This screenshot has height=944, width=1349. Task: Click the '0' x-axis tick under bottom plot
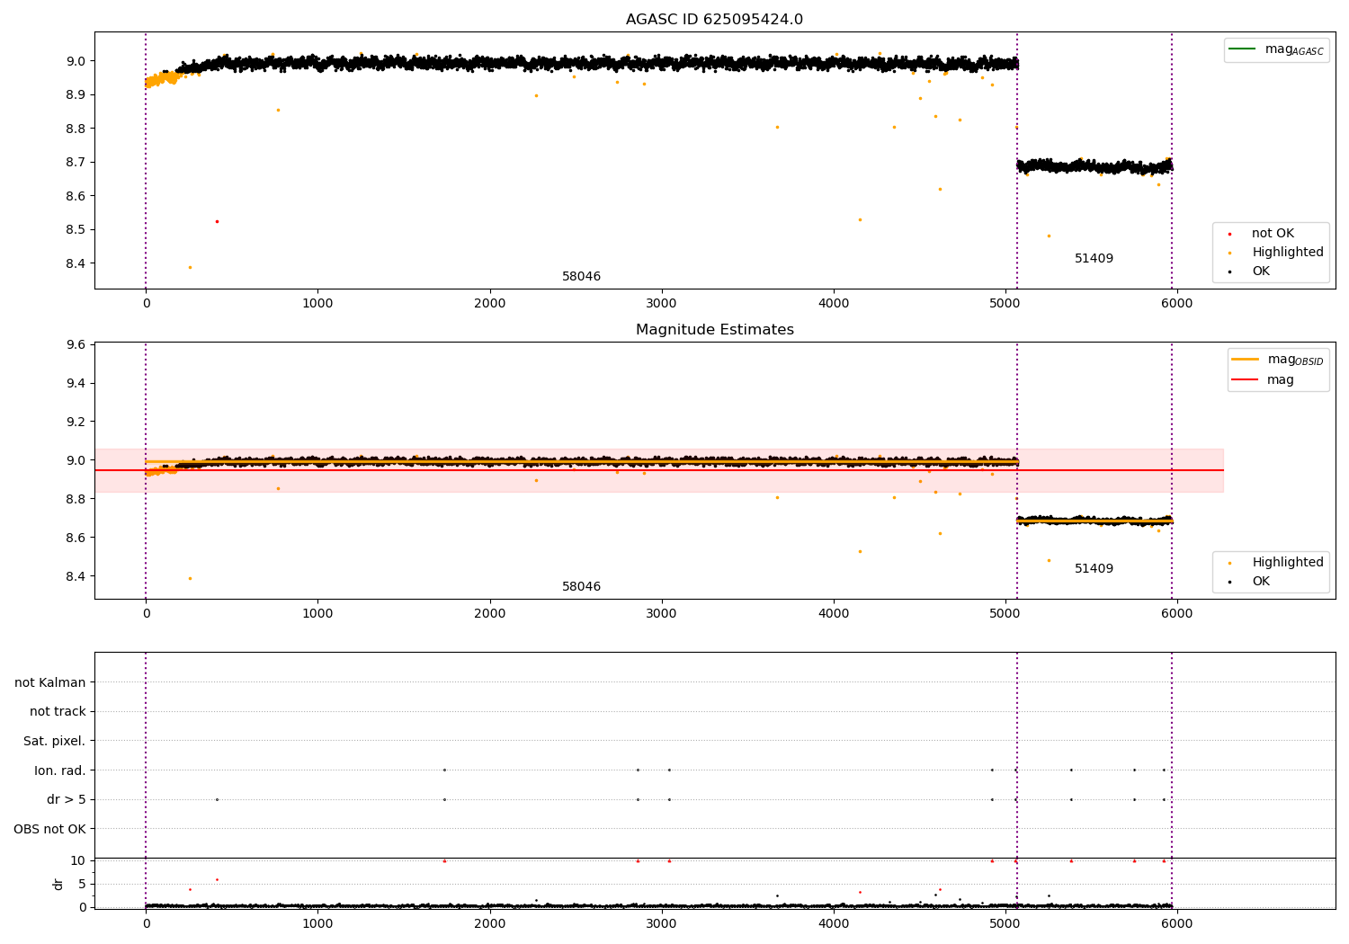(x=146, y=922)
